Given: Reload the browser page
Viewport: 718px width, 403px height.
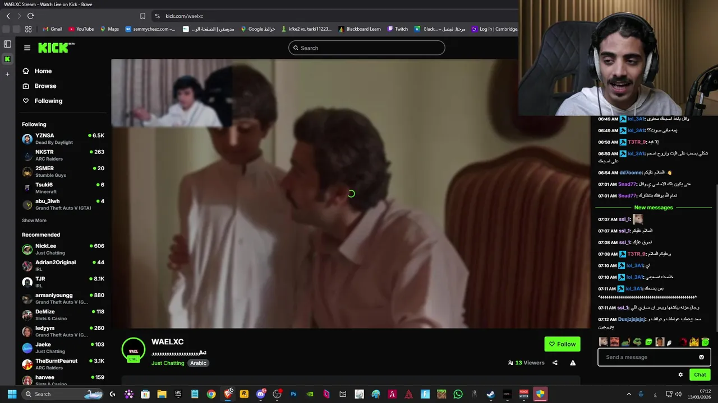Looking at the screenshot, I should pos(30,16).
